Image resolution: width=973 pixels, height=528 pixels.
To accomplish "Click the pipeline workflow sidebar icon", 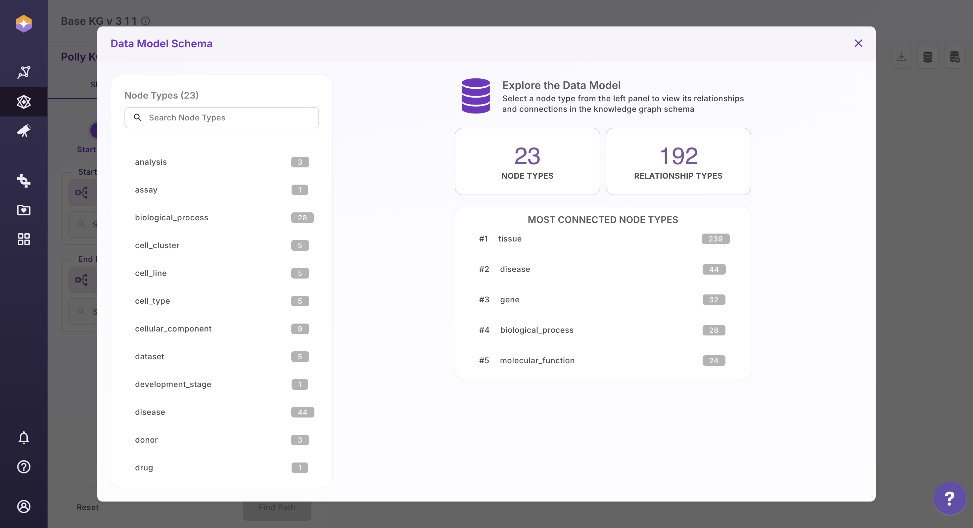I will pyautogui.click(x=24, y=181).
